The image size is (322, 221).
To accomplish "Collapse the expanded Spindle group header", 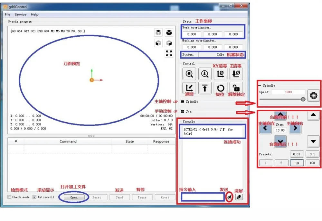I will click(267, 85).
